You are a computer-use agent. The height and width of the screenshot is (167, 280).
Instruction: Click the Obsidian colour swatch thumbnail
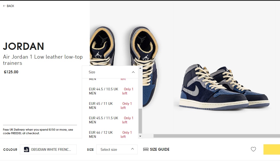[x=26, y=149]
